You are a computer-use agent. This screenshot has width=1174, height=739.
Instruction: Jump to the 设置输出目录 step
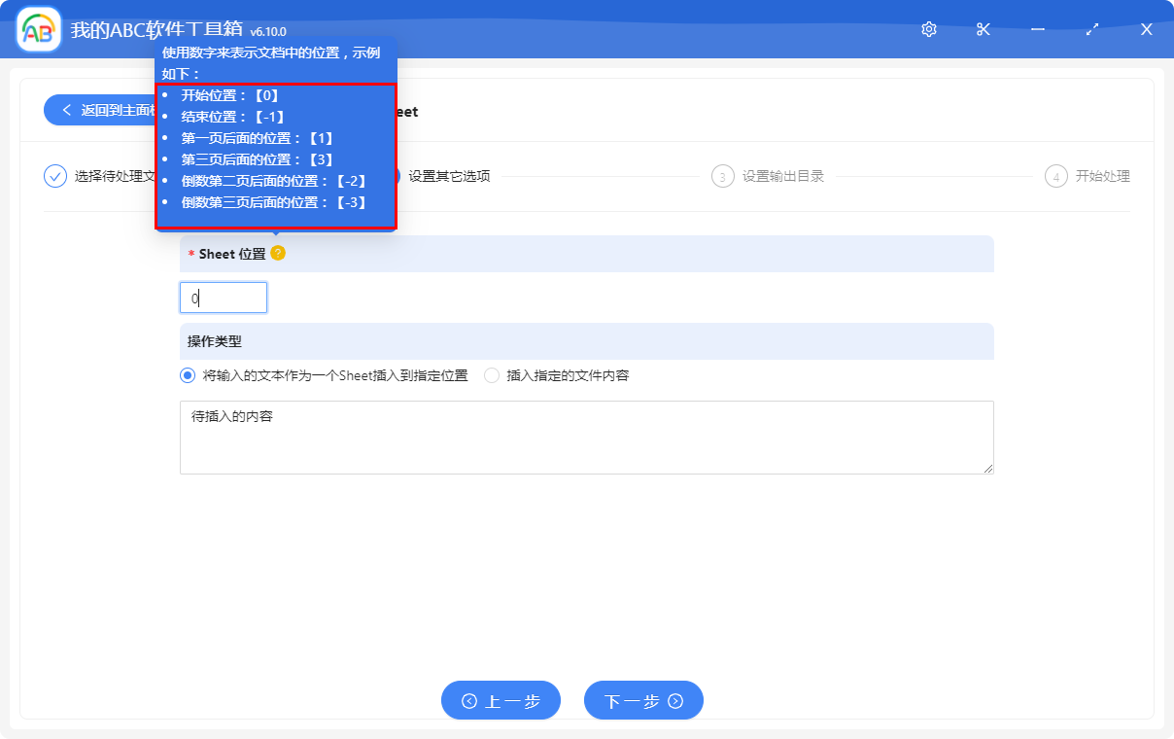pos(782,176)
